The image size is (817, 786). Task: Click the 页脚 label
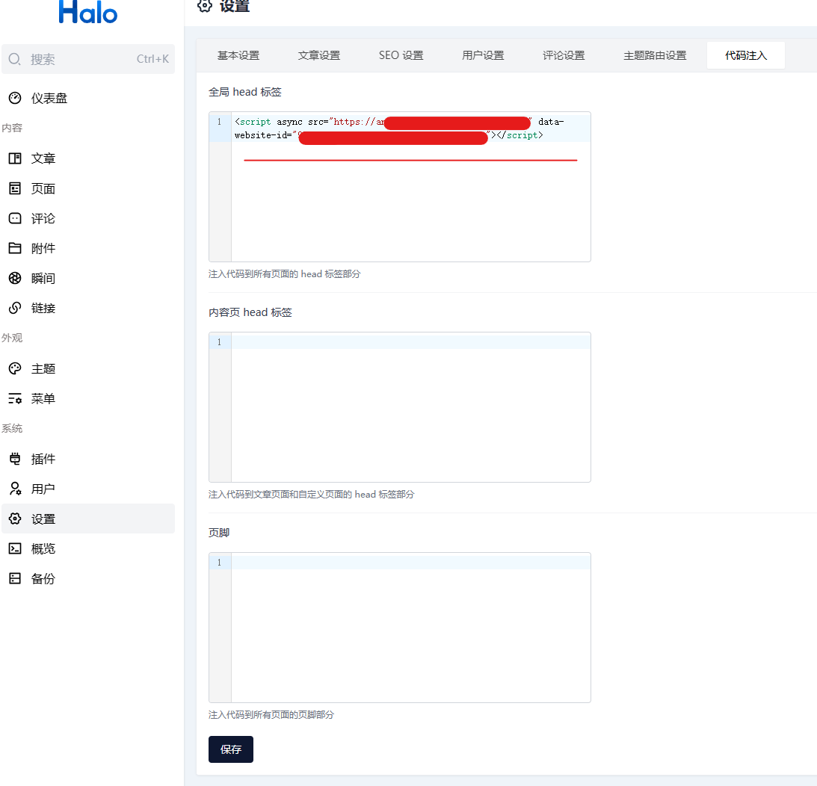click(219, 533)
